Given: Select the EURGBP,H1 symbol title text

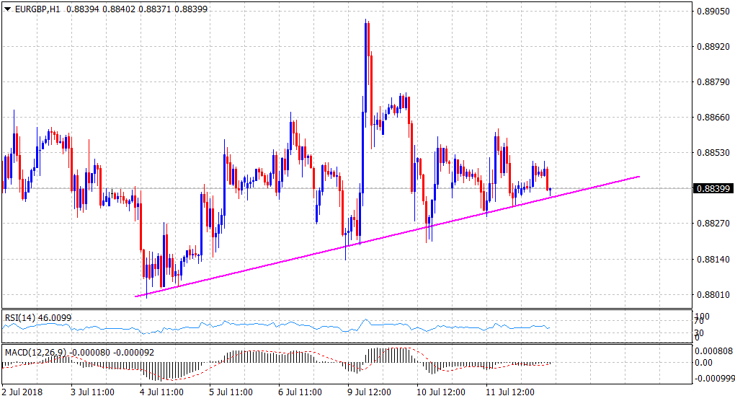Looking at the screenshot, I should pos(37,9).
